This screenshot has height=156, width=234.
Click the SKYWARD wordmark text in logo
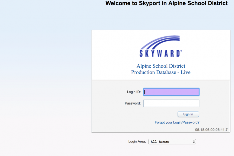(160, 54)
